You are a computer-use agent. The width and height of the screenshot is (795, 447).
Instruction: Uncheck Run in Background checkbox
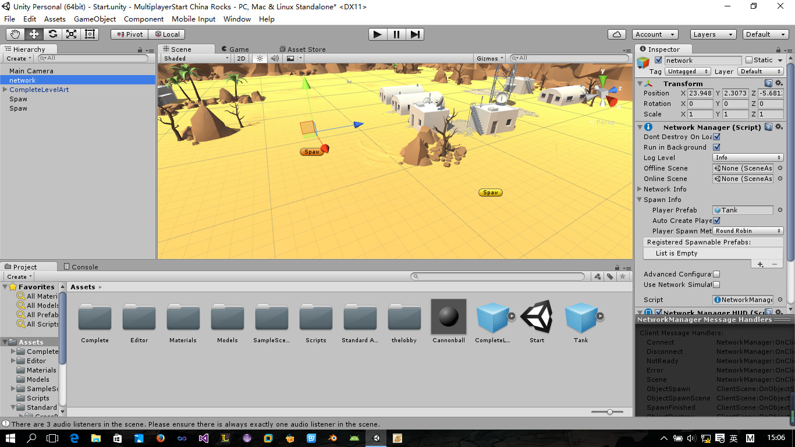716,147
